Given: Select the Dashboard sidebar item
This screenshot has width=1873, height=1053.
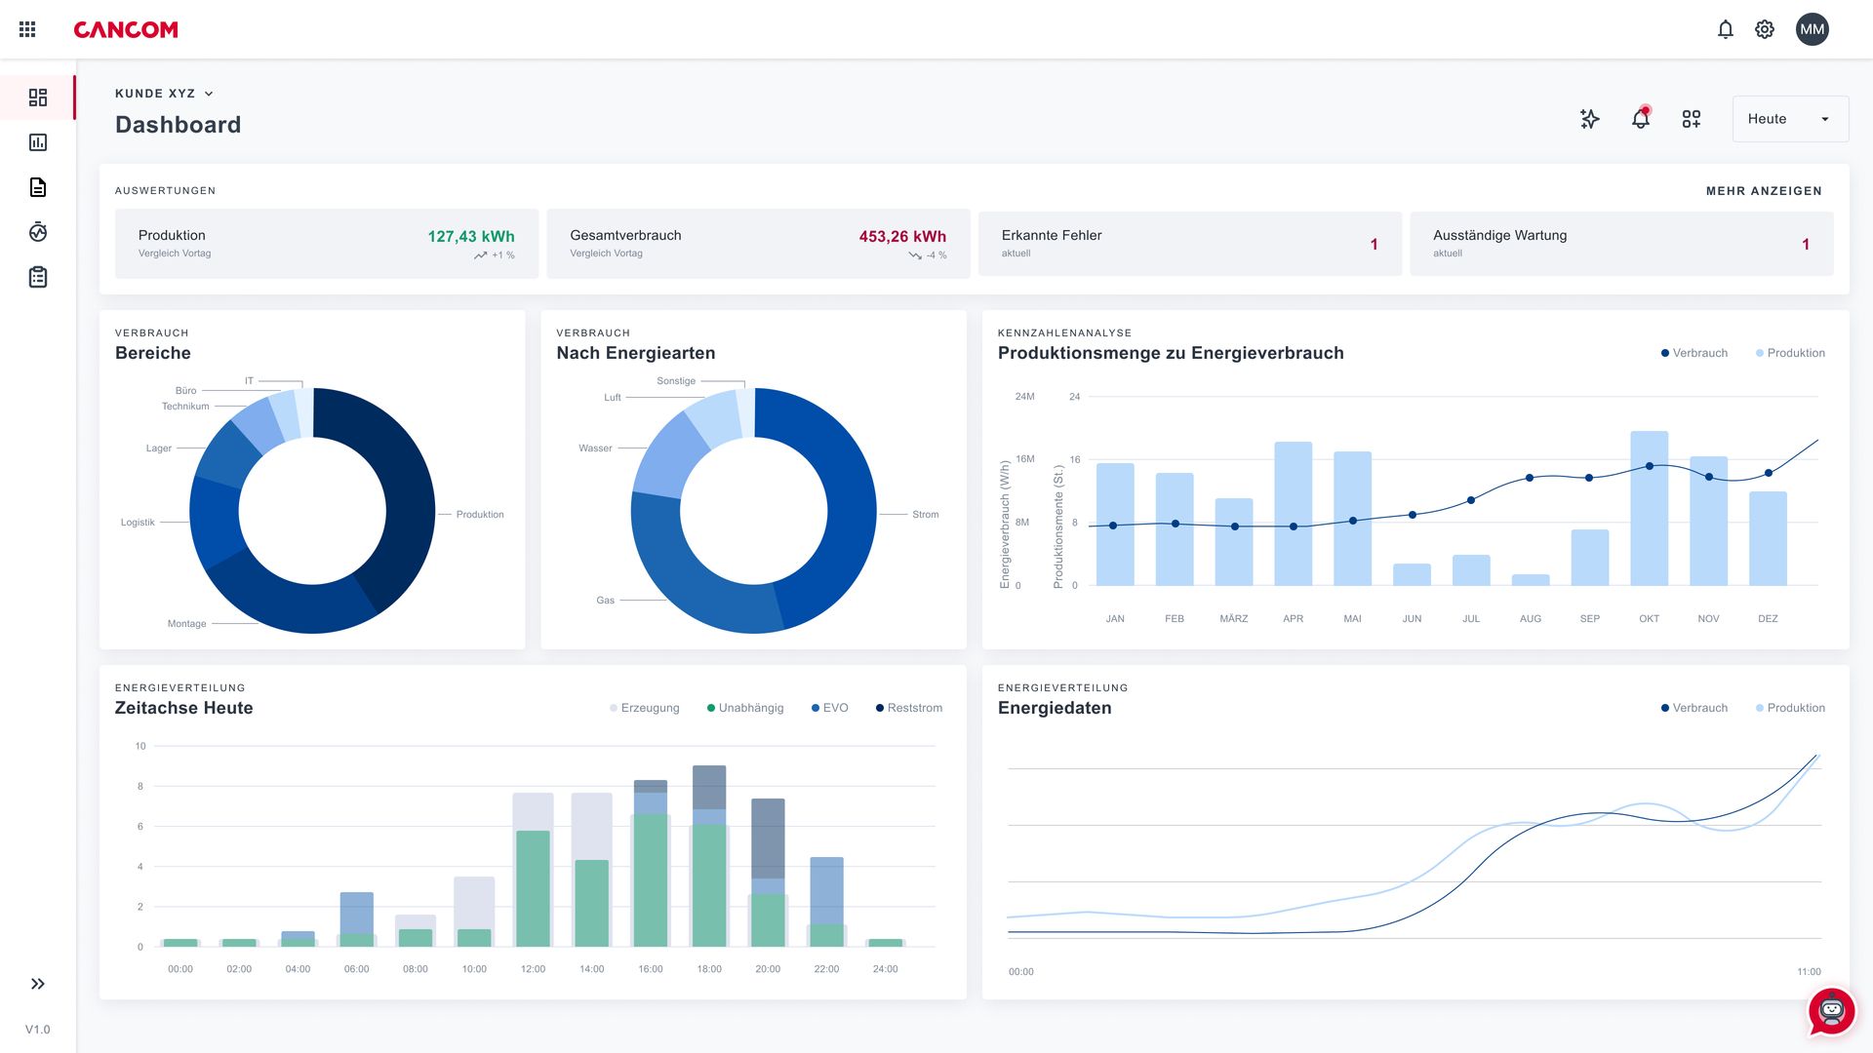Looking at the screenshot, I should point(38,97).
